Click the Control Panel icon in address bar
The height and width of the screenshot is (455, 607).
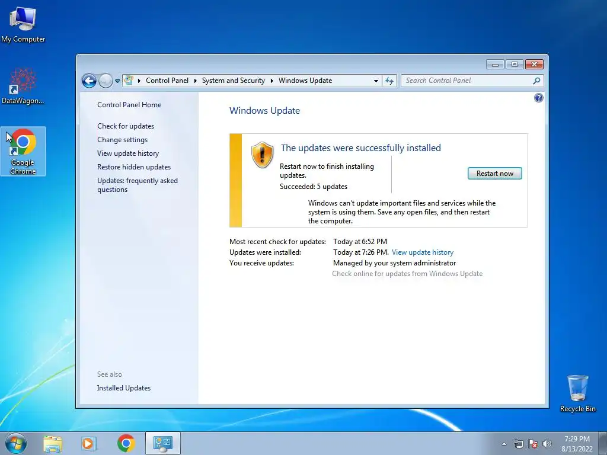coord(129,81)
